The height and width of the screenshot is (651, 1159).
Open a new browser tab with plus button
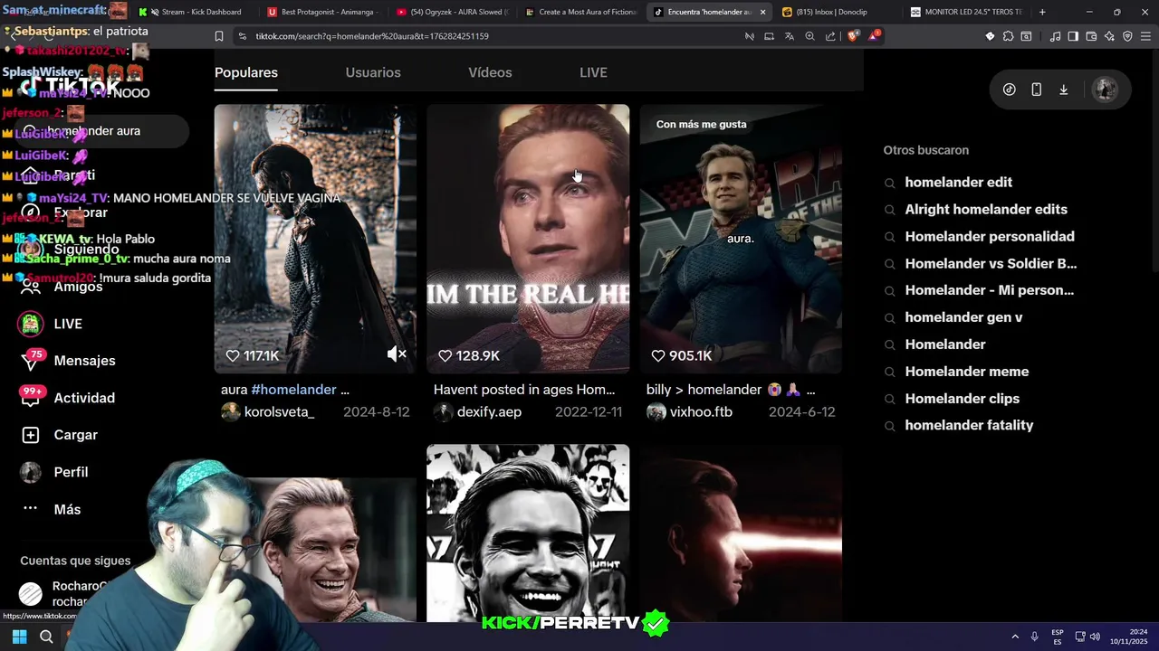(1042, 12)
